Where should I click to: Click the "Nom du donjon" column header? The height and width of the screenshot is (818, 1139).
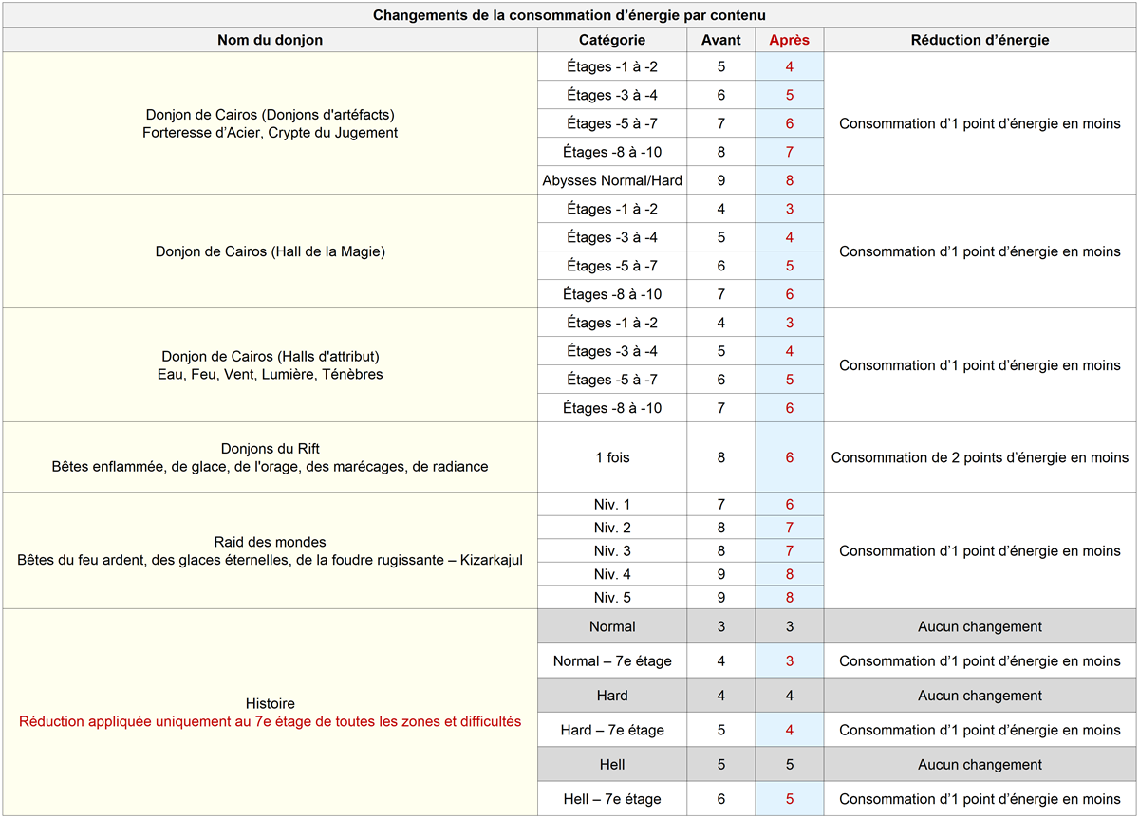[270, 40]
